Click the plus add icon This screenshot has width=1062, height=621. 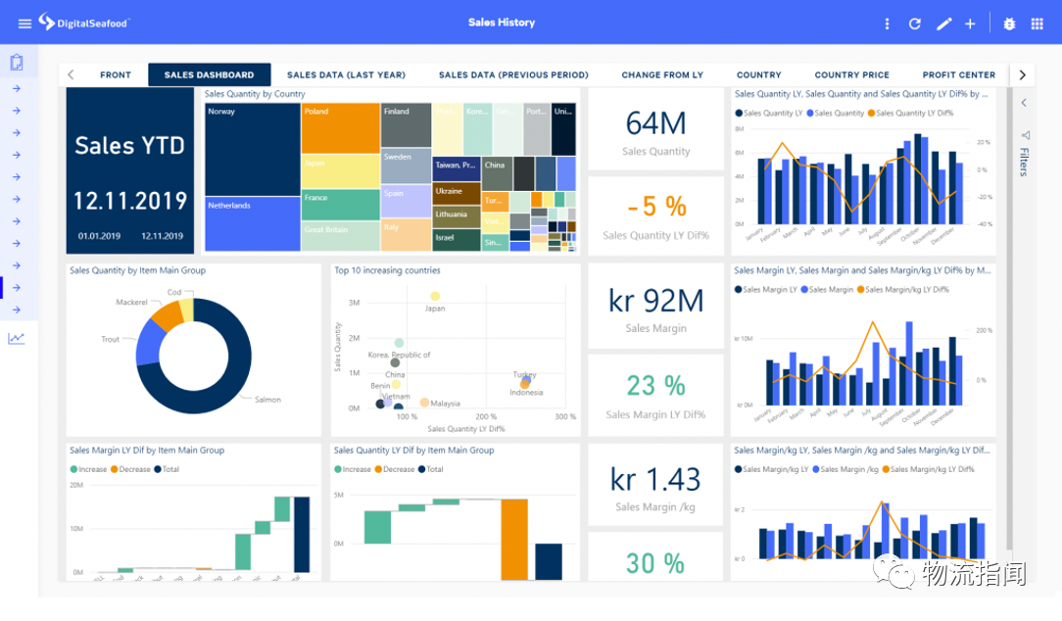(970, 24)
